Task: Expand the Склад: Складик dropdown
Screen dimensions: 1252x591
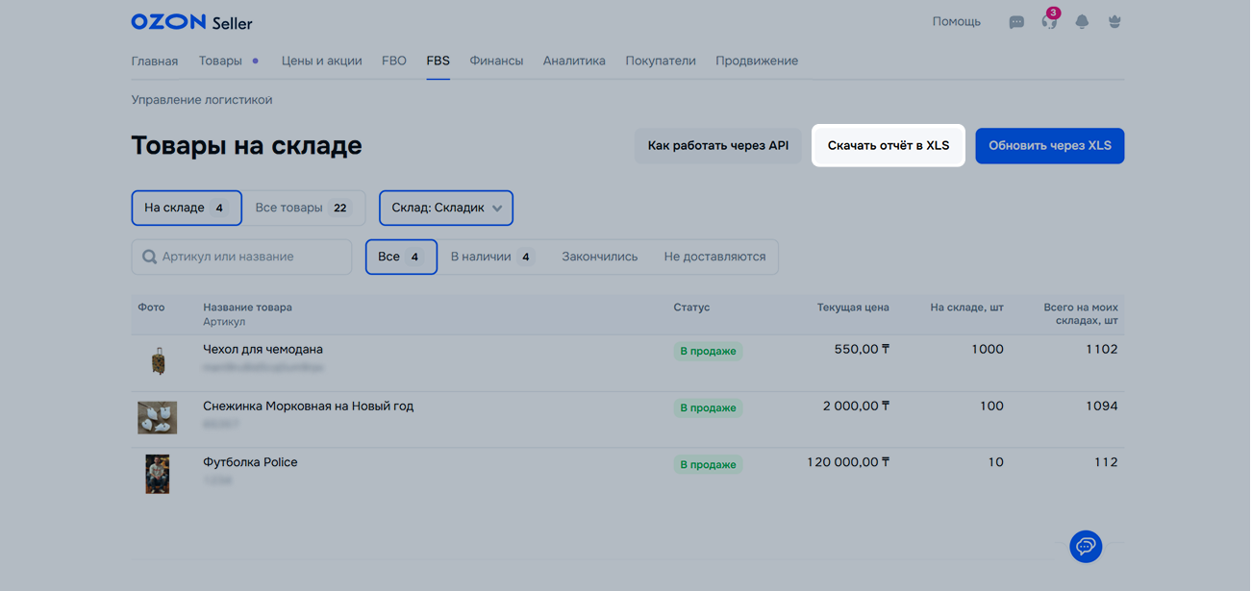Action: tap(446, 208)
